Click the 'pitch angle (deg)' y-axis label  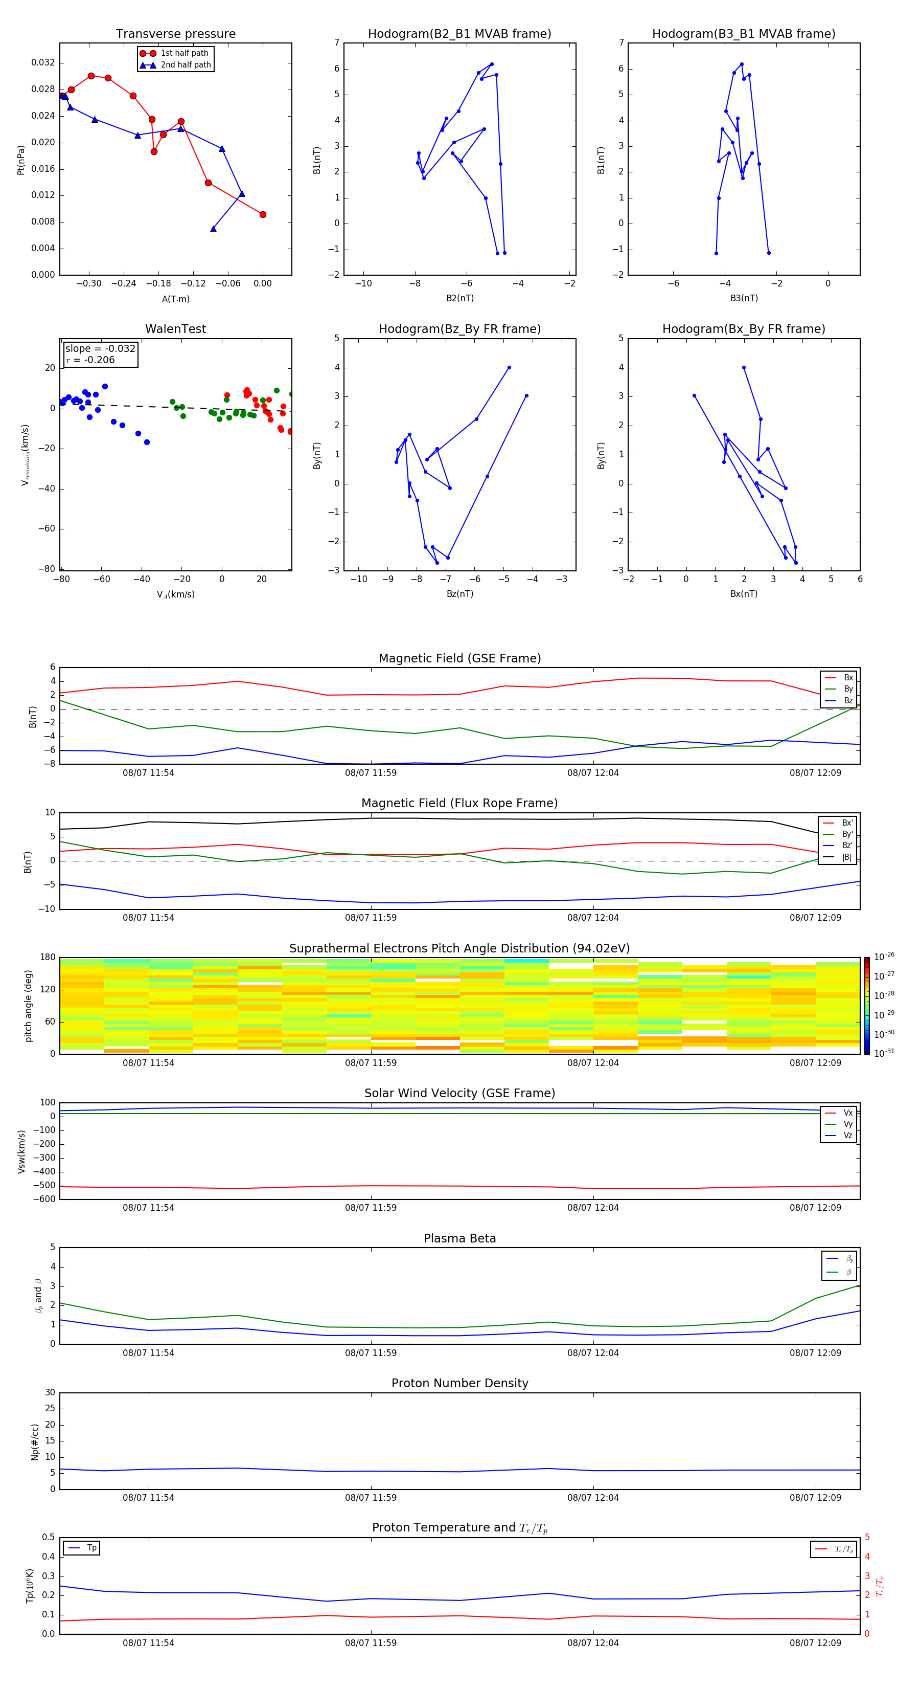(x=28, y=1006)
